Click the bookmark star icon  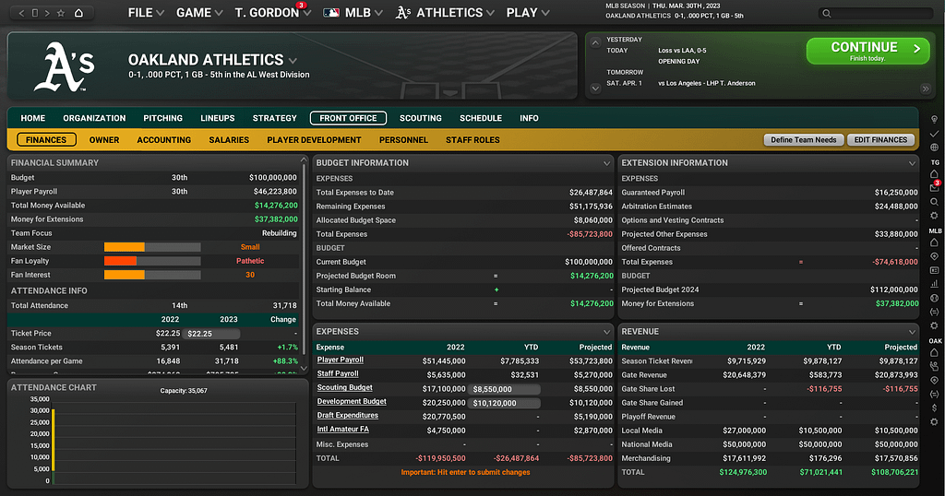click(x=61, y=13)
